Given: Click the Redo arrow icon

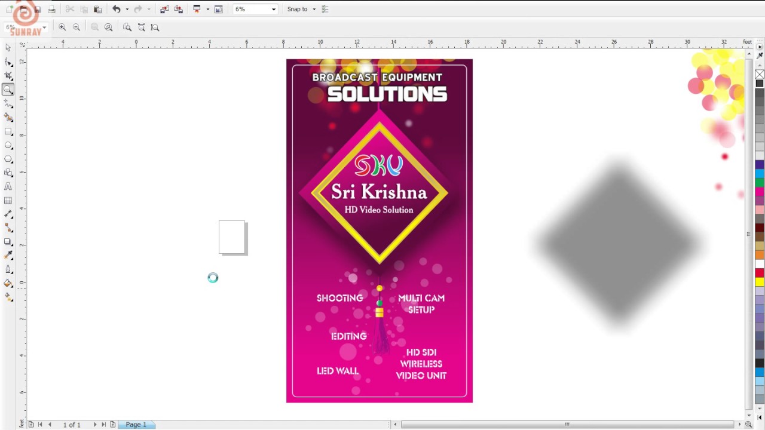Looking at the screenshot, I should point(138,9).
